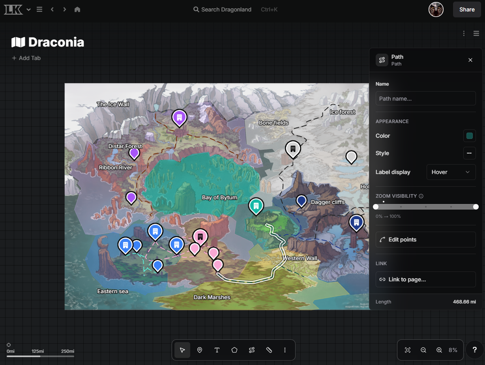The height and width of the screenshot is (365, 485).
Task: Select the Marker placement tool
Action: coord(200,350)
